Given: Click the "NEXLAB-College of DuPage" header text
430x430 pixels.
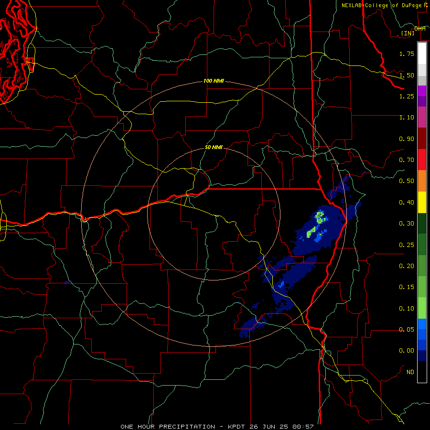Looking at the screenshot, I should [381, 5].
